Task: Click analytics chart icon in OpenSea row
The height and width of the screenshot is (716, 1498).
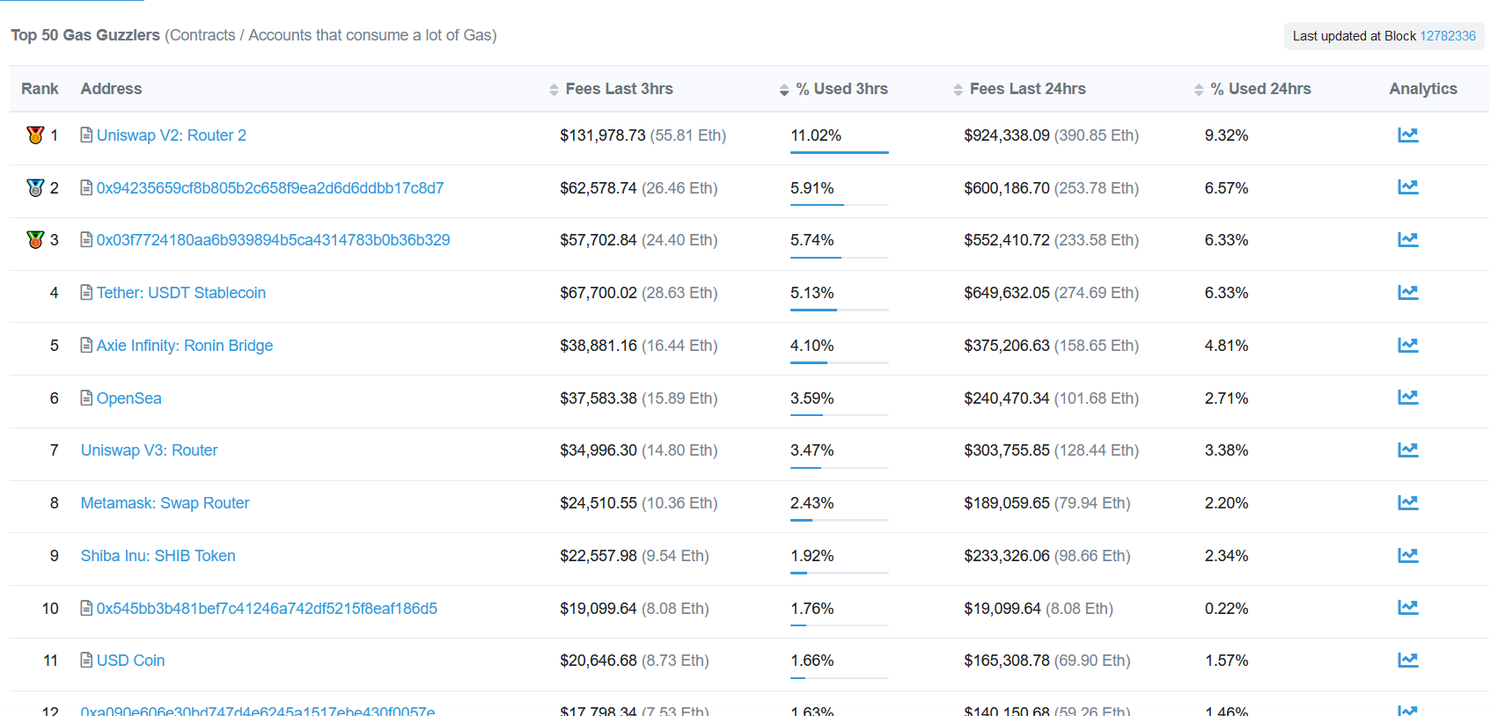Action: pos(1407,398)
